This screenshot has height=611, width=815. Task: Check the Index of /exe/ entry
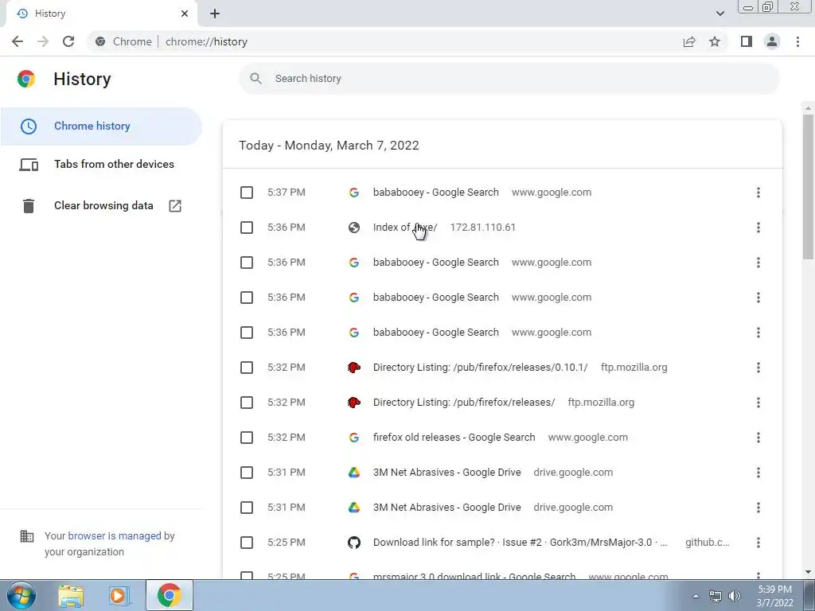pos(247,228)
